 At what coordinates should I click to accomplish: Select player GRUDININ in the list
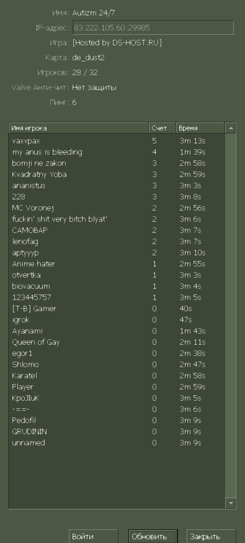coord(117,432)
